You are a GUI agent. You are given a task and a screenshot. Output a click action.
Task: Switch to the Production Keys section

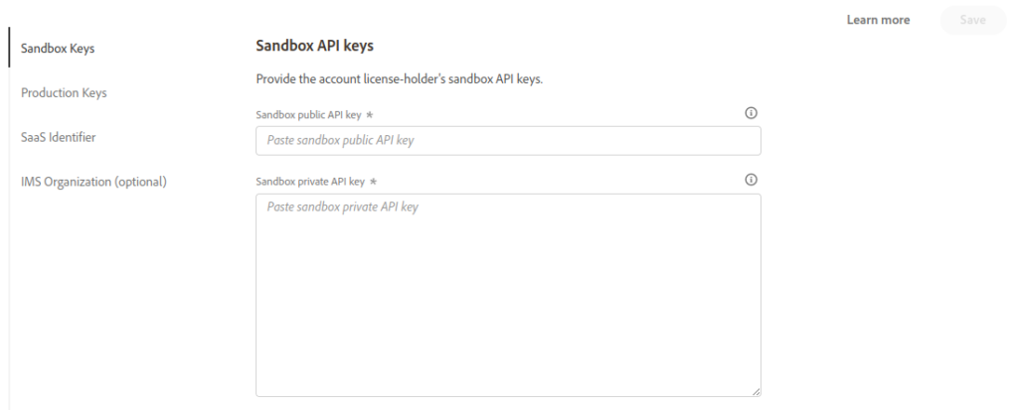pyautogui.click(x=64, y=92)
